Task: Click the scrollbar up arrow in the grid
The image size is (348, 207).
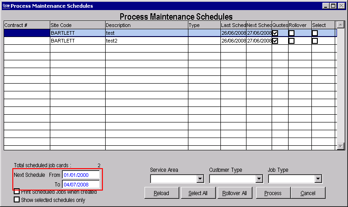Action: 340,25
